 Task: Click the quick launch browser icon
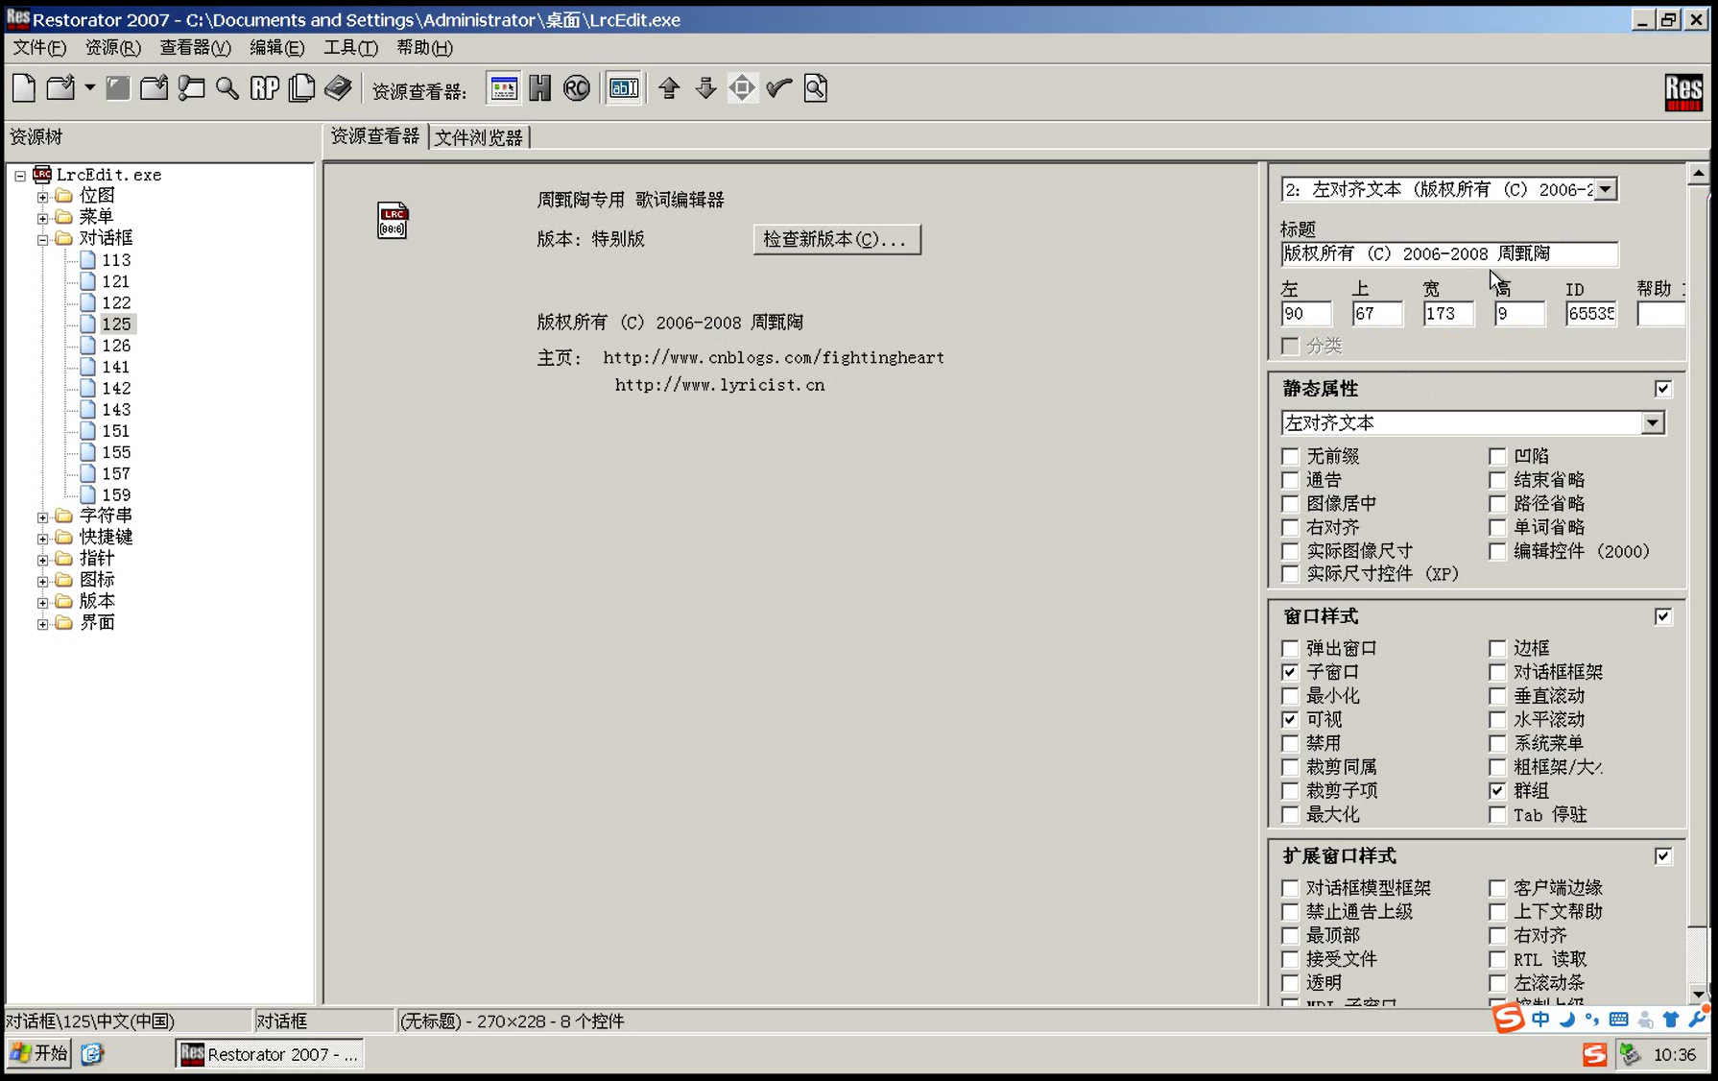tap(91, 1054)
